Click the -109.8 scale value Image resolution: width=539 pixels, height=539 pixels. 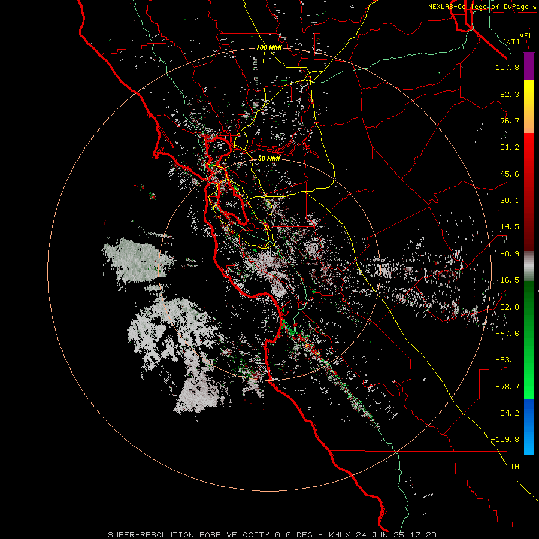505,440
